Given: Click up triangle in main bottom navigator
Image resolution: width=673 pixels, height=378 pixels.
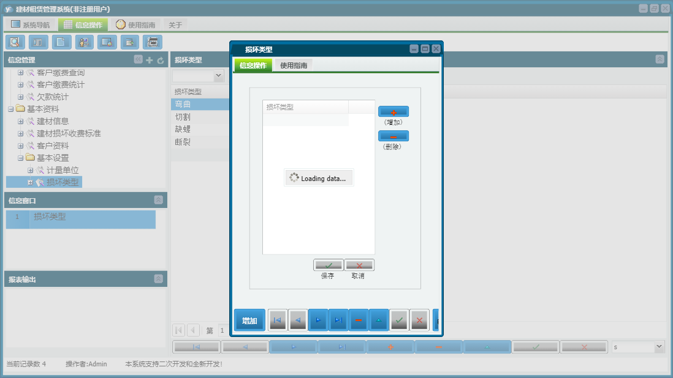Looking at the screenshot, I should (487, 347).
